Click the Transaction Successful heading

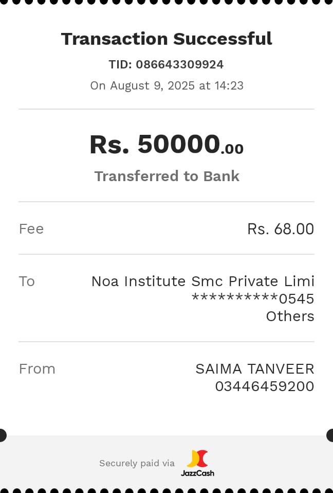[166, 39]
